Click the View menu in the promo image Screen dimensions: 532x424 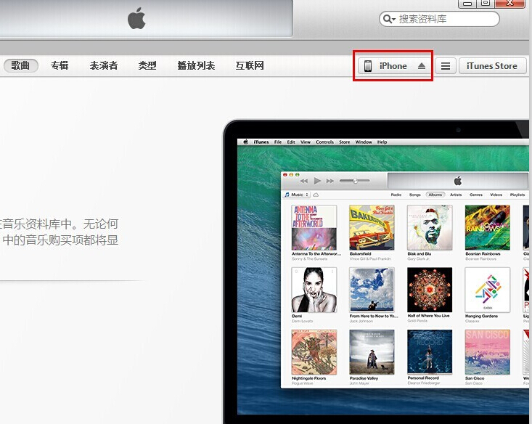[x=306, y=142]
